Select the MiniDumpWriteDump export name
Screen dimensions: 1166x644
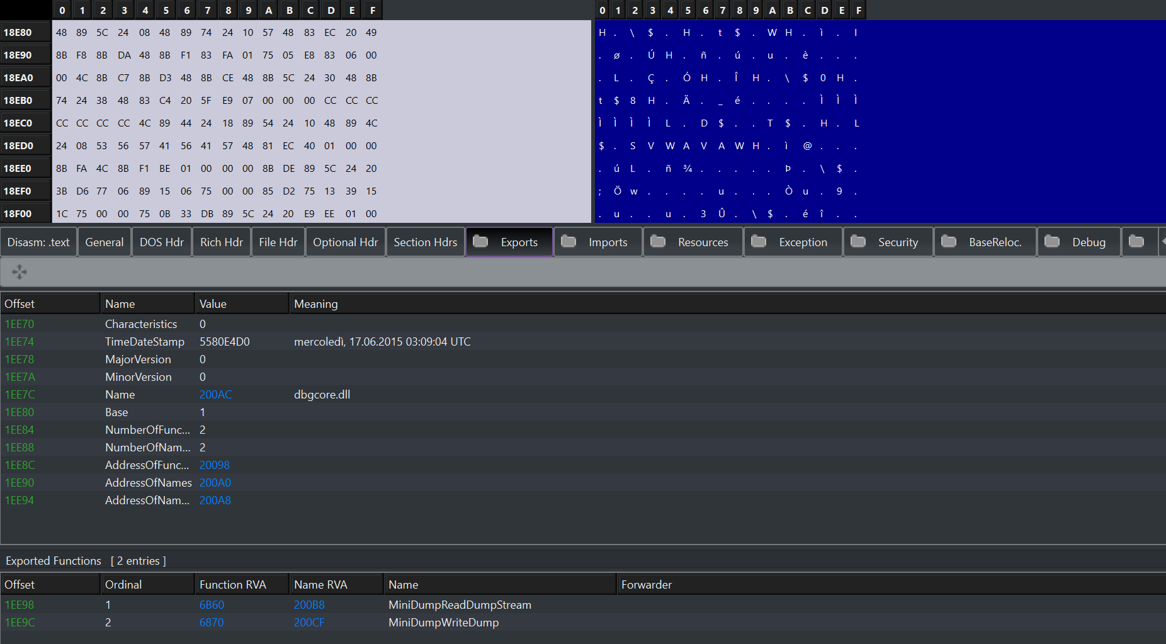[x=443, y=623]
